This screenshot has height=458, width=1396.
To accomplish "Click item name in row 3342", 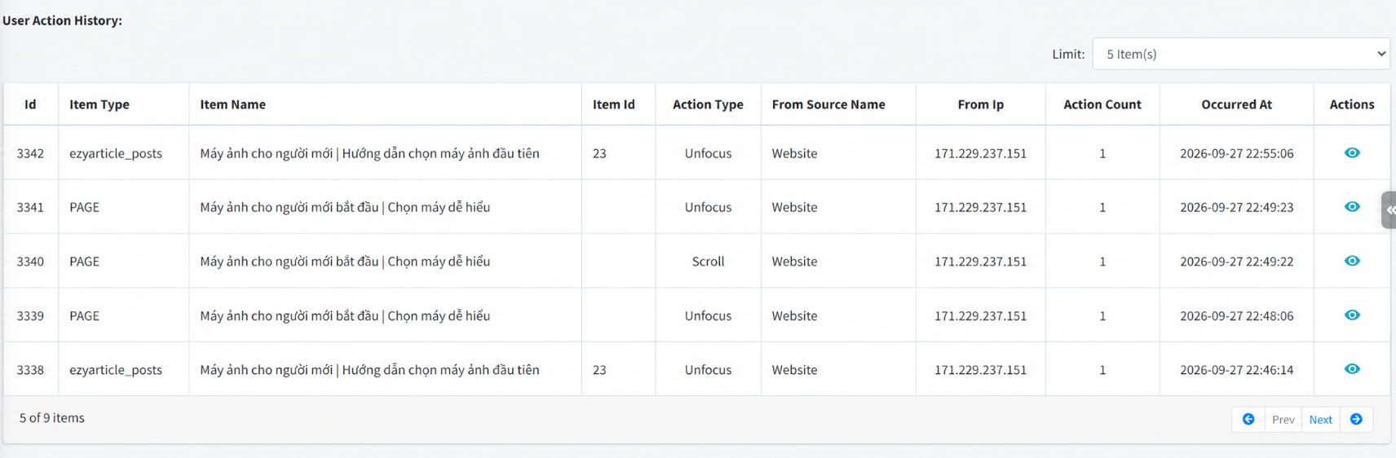I will click(369, 153).
